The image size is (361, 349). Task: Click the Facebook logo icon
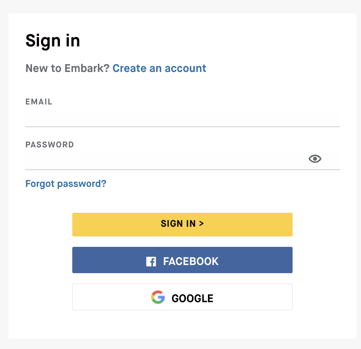click(151, 262)
